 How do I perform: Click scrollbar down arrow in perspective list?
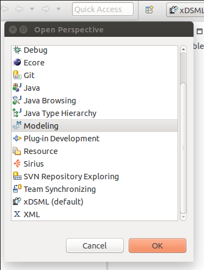click(183, 217)
